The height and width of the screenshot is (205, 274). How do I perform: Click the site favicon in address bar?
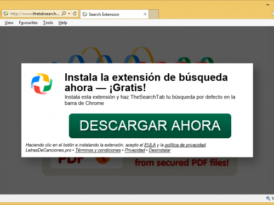point(6,14)
